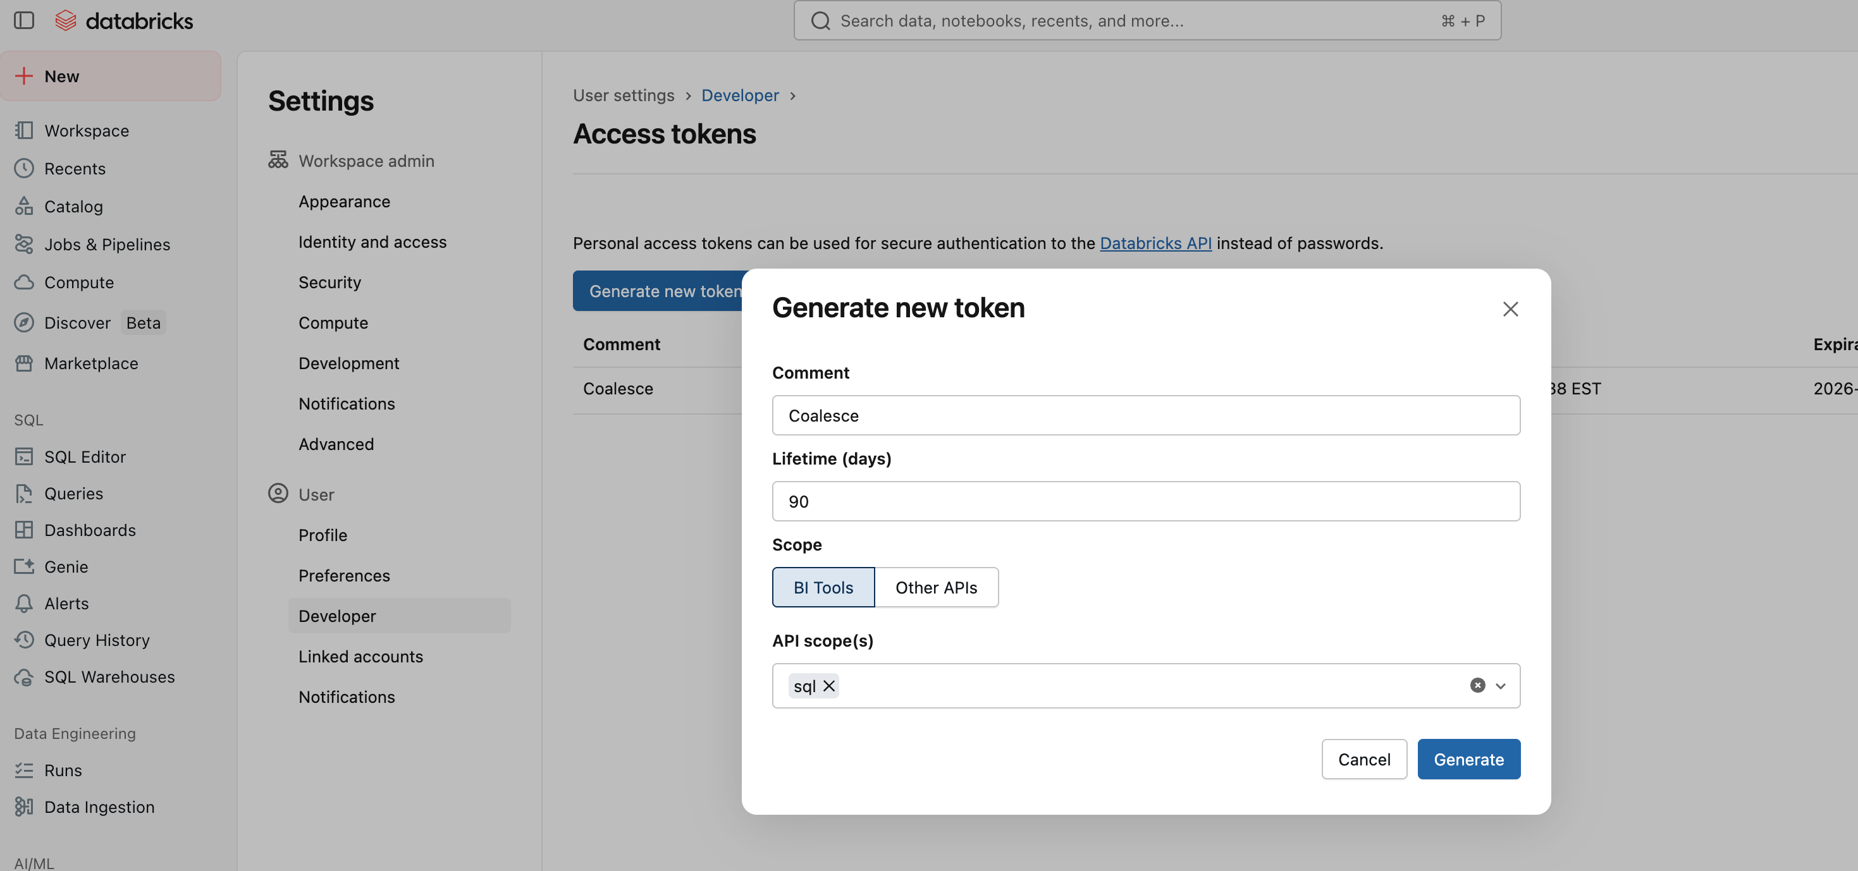Viewport: 1858px width, 871px height.
Task: Open the SQL Editor
Action: pos(84,456)
